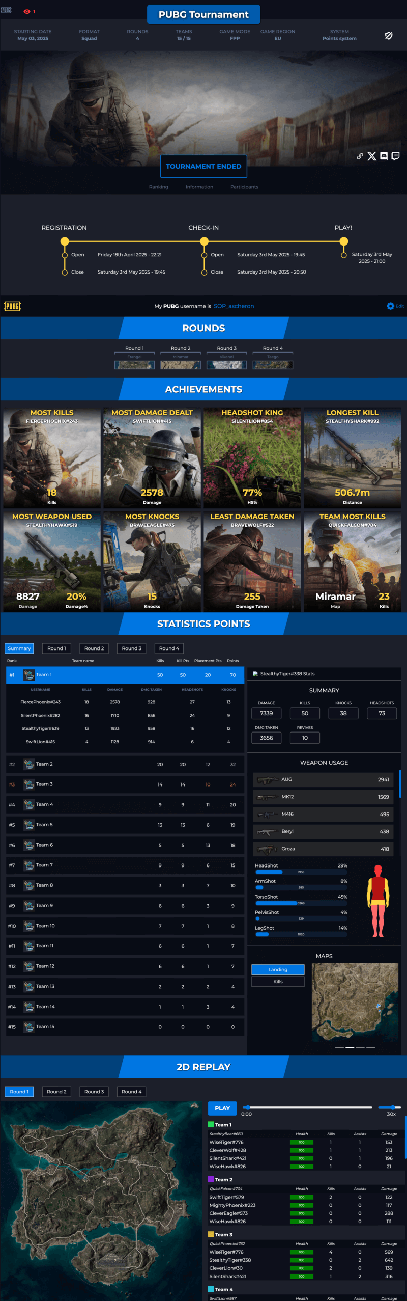The width and height of the screenshot is (407, 1301).
Task: Click Team Most Kills achievement card
Action: pos(353,561)
